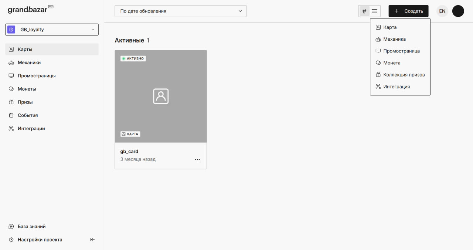Viewport: 473px width, 250px height.
Task: Expand the GB_loyalty selector chevron
Action: coord(93,30)
